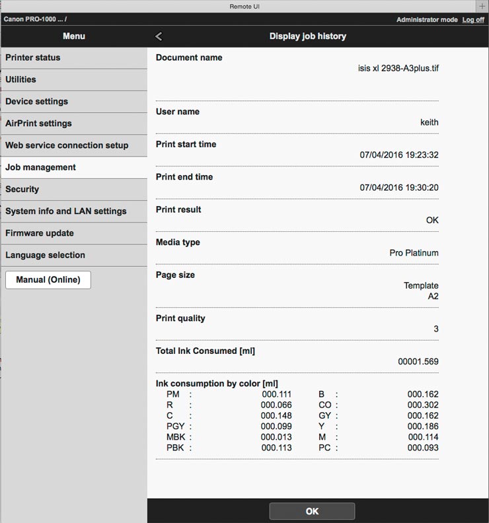The height and width of the screenshot is (523, 489).
Task: Click Canon PRO-1000 breadcrumb text
Action: click(35, 19)
